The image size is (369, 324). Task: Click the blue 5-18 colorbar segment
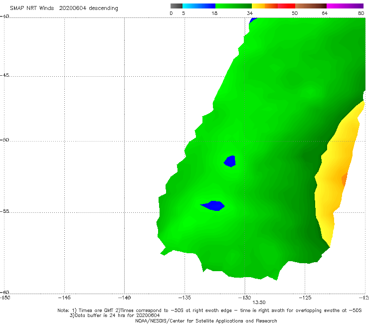(x=199, y=6)
